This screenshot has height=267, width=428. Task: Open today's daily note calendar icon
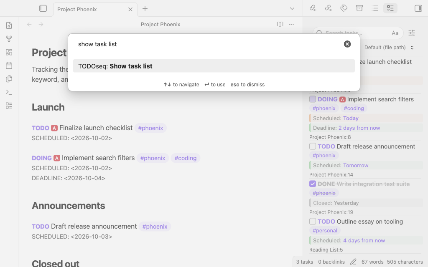9,65
